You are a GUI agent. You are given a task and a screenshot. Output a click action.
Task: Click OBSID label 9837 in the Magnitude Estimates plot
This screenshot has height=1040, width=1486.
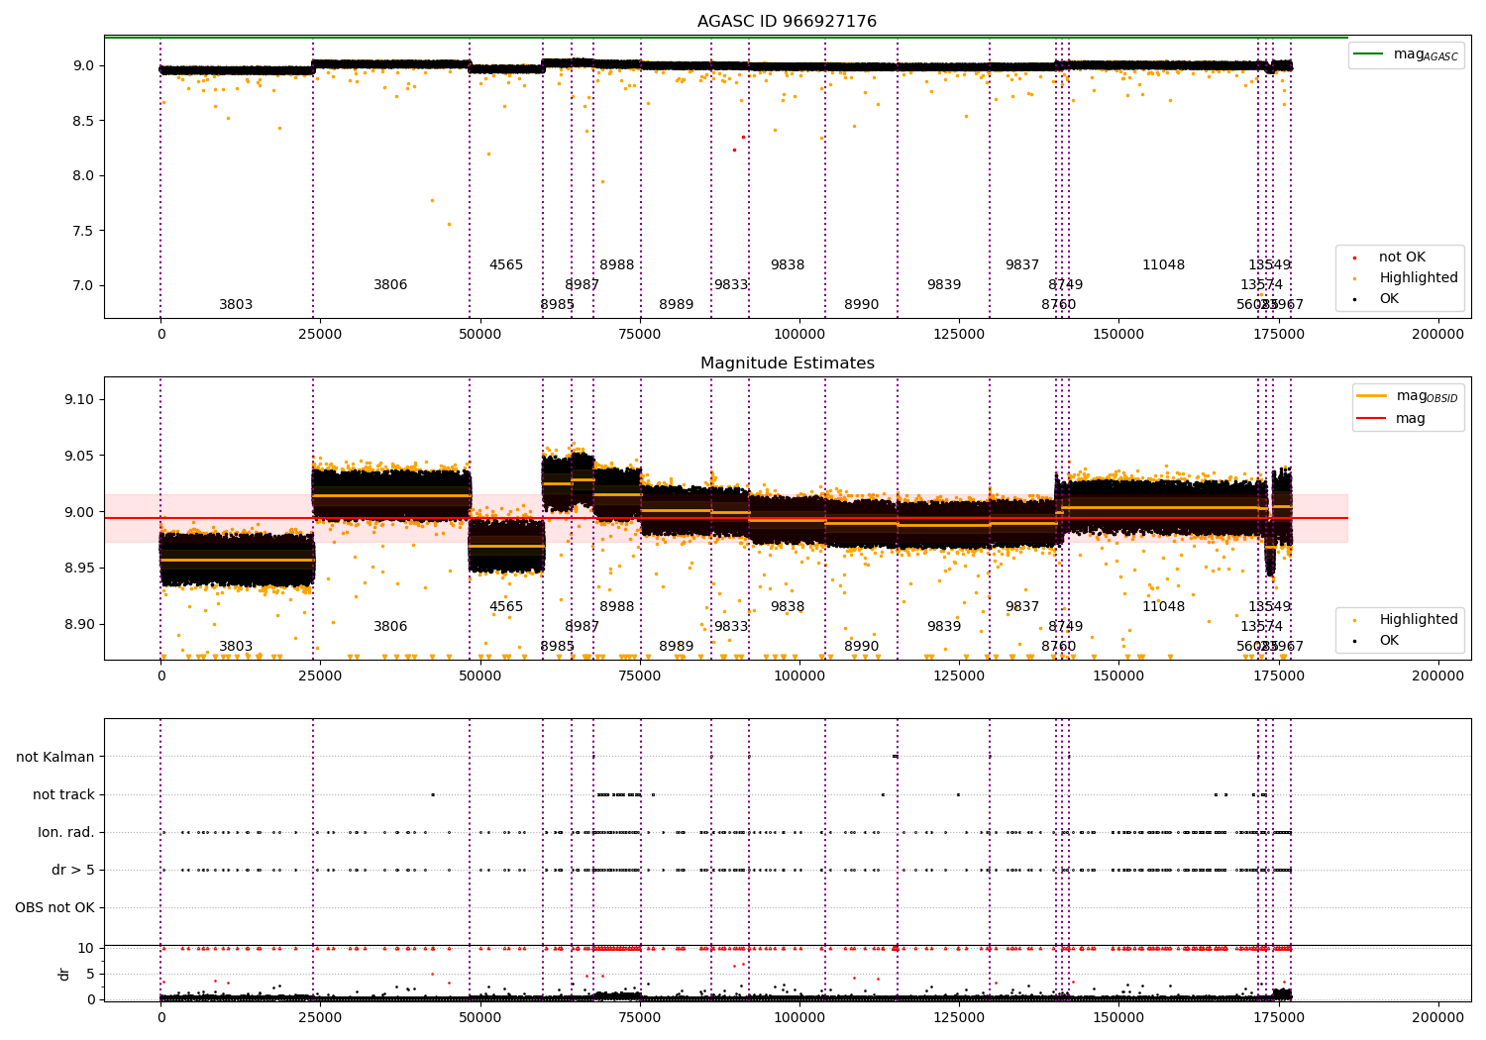coord(1022,607)
